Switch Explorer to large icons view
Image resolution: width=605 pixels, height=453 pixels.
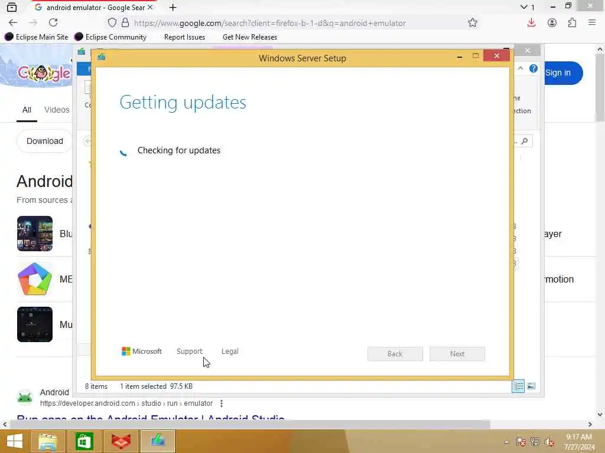531,386
